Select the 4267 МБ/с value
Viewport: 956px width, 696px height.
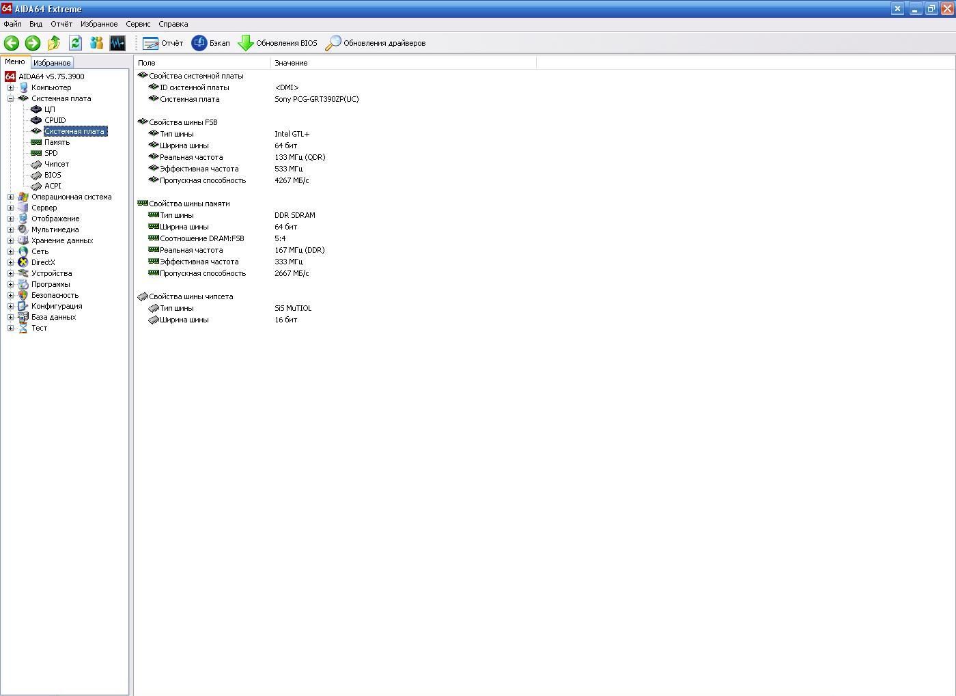[x=292, y=180]
